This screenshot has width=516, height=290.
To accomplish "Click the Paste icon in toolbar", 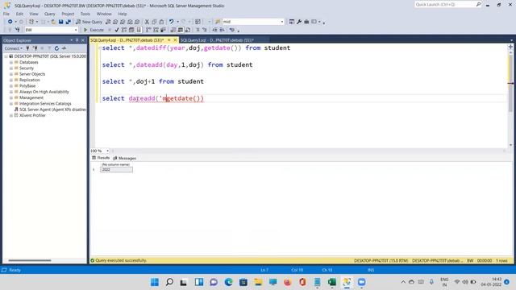I will (x=161, y=22).
